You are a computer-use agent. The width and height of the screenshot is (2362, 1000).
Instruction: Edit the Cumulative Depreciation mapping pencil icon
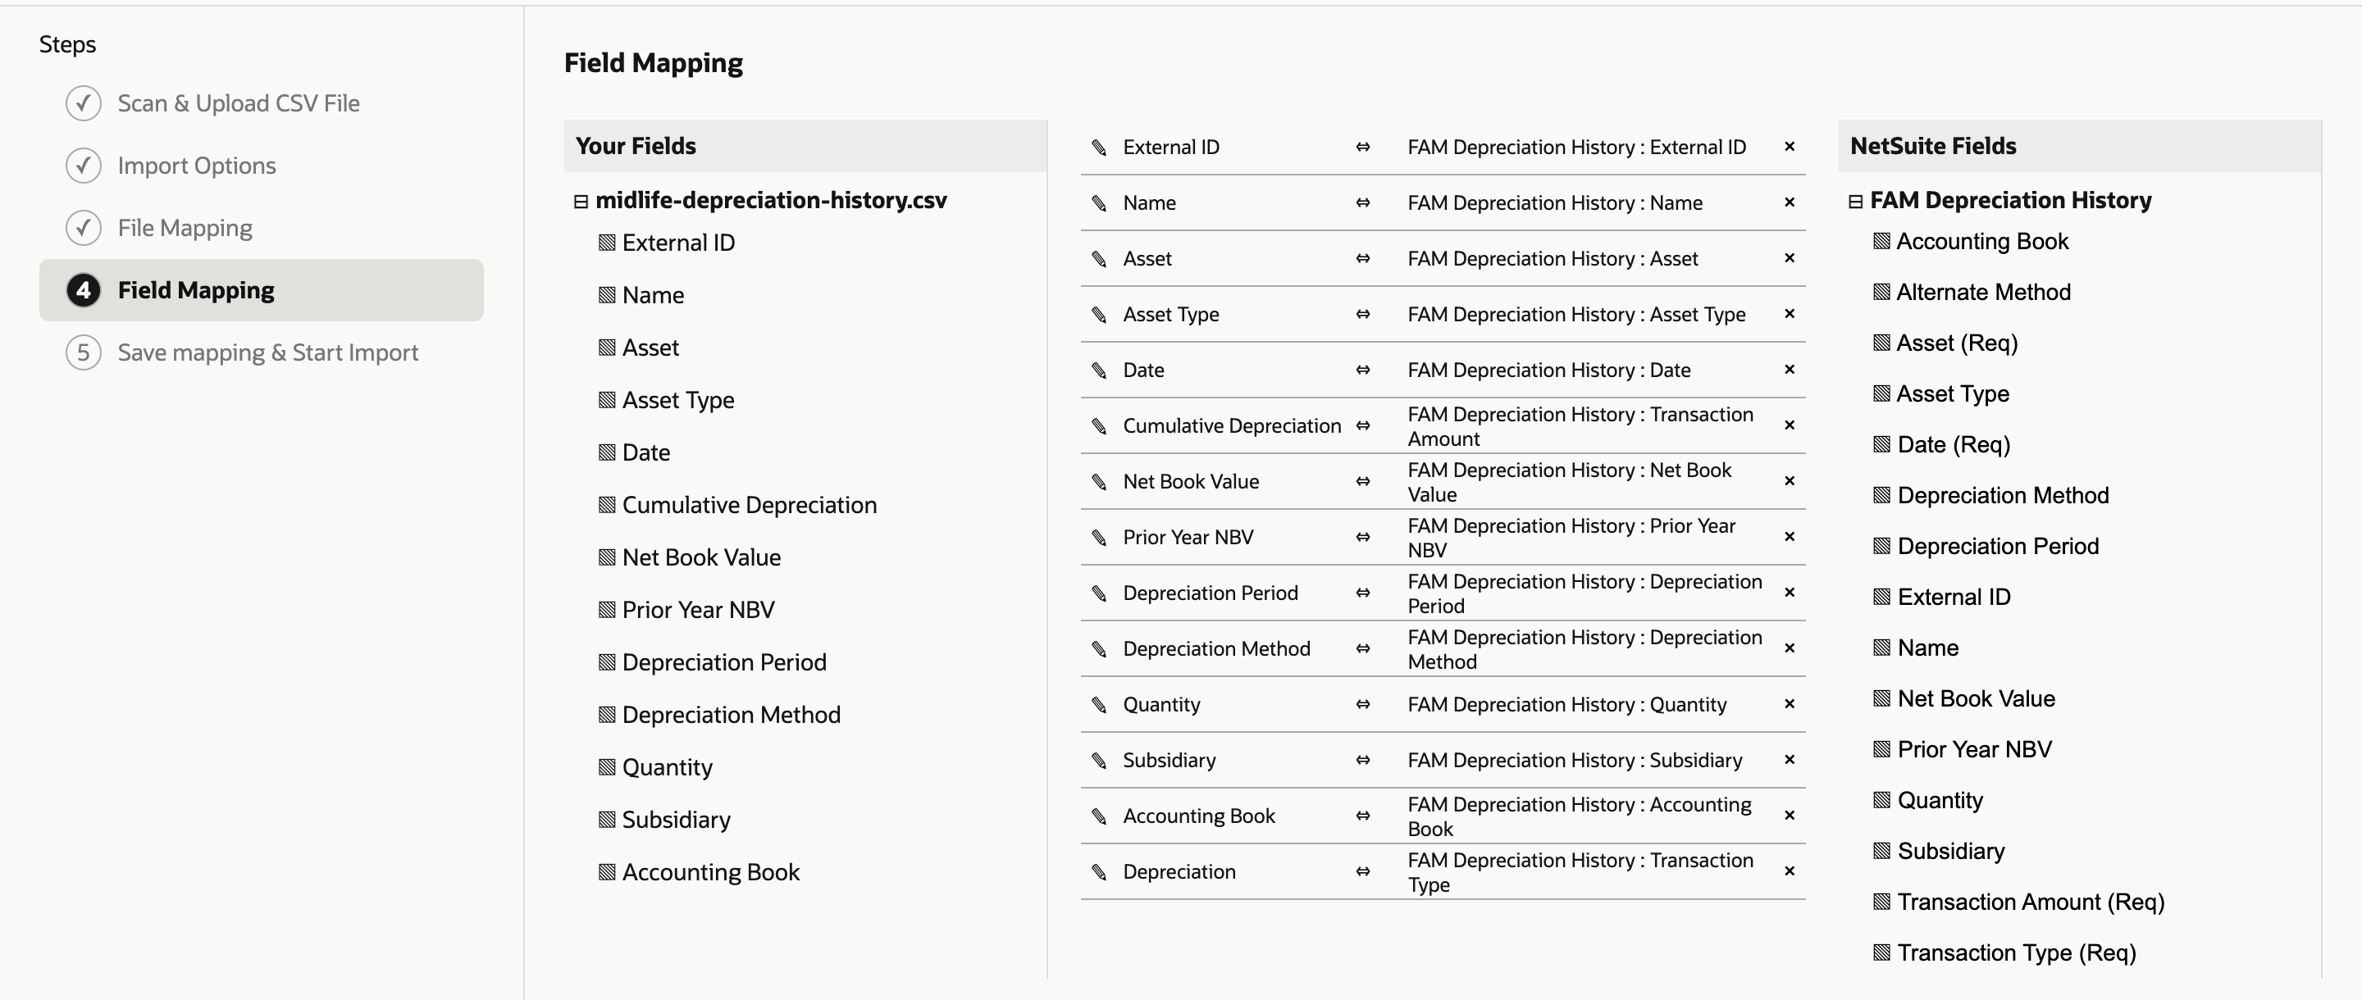click(x=1098, y=426)
